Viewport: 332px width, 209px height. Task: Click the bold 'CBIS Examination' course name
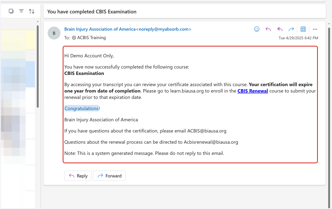coord(84,73)
